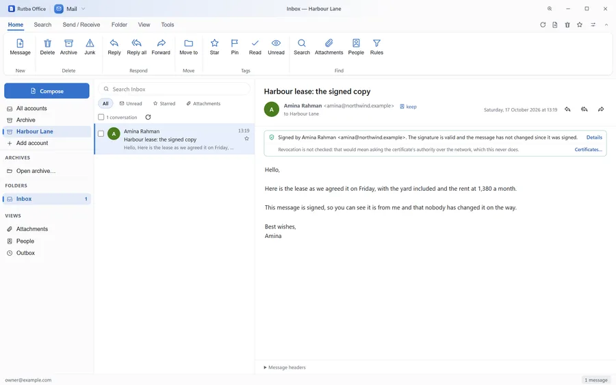Collapse the ribbon with the chevron
The height and width of the screenshot is (385, 616).
coord(606,25)
